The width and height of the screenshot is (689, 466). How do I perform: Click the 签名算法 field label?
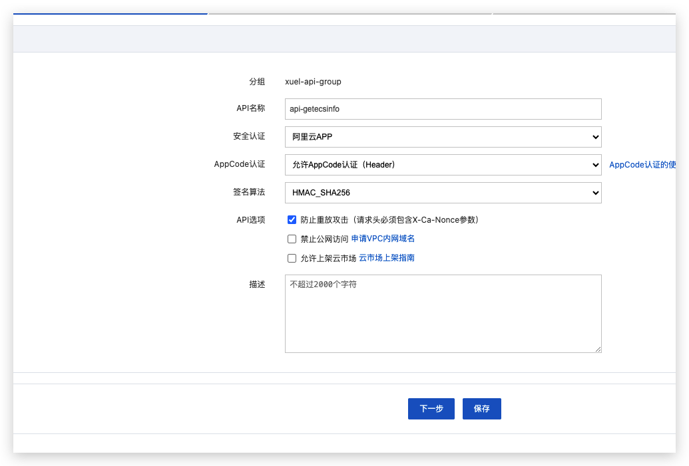(x=249, y=192)
